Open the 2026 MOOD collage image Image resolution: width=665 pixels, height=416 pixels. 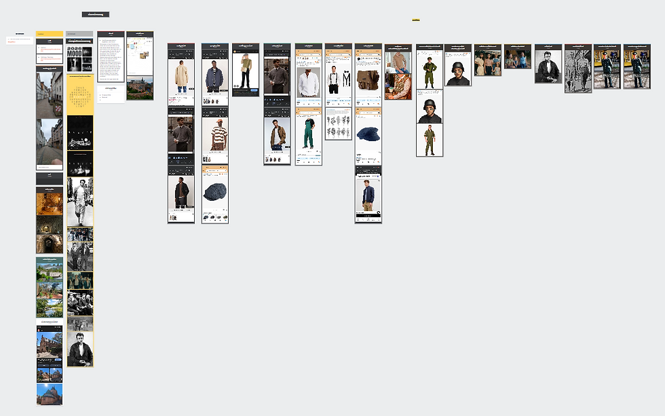click(80, 58)
